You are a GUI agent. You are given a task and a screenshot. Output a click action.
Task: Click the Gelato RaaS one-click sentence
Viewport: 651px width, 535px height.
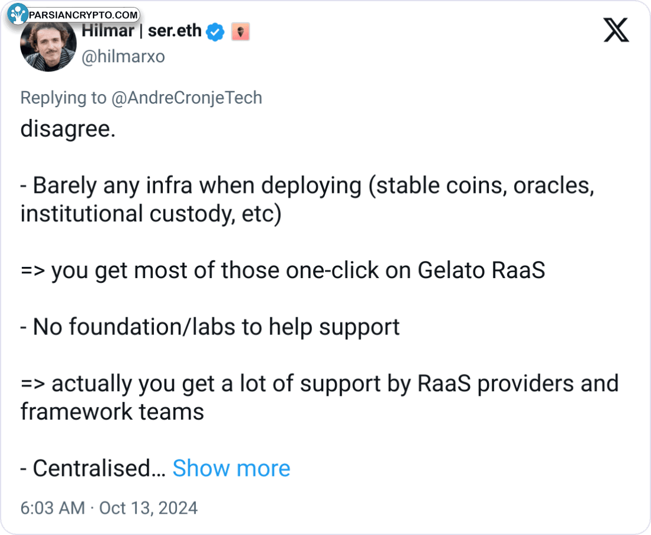283,270
